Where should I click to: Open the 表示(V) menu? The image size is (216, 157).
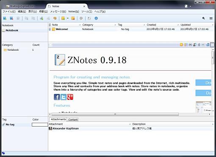tap(33, 11)
